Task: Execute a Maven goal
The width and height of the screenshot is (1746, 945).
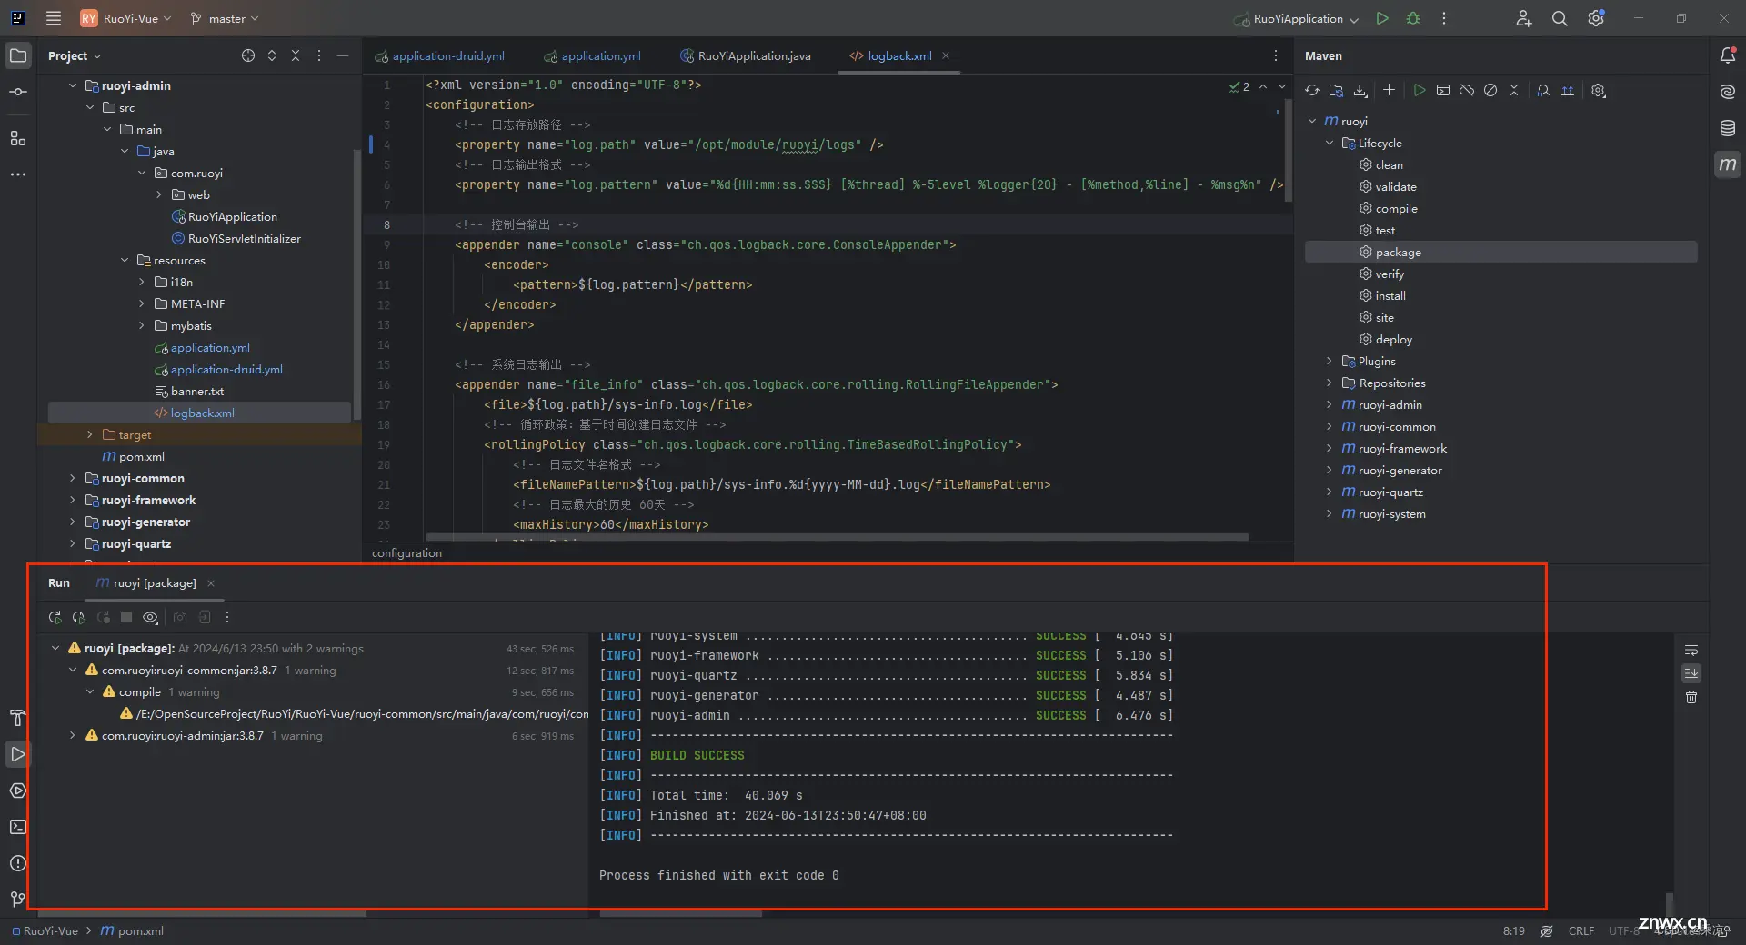Action: 1443,90
